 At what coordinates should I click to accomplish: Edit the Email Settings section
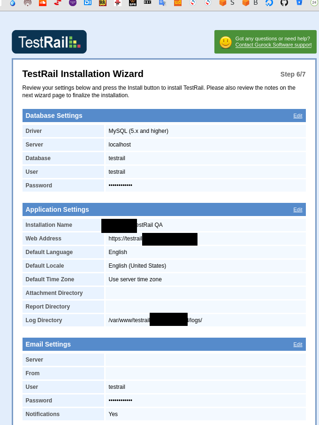click(297, 345)
